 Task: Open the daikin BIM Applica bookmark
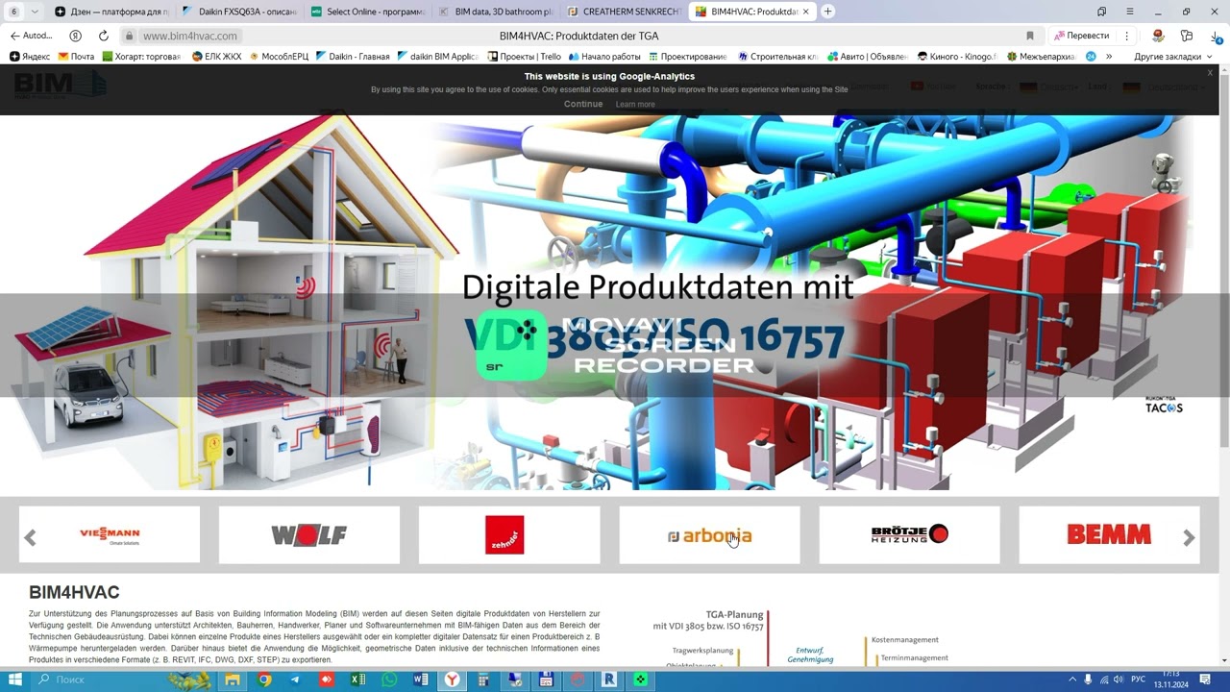click(437, 57)
